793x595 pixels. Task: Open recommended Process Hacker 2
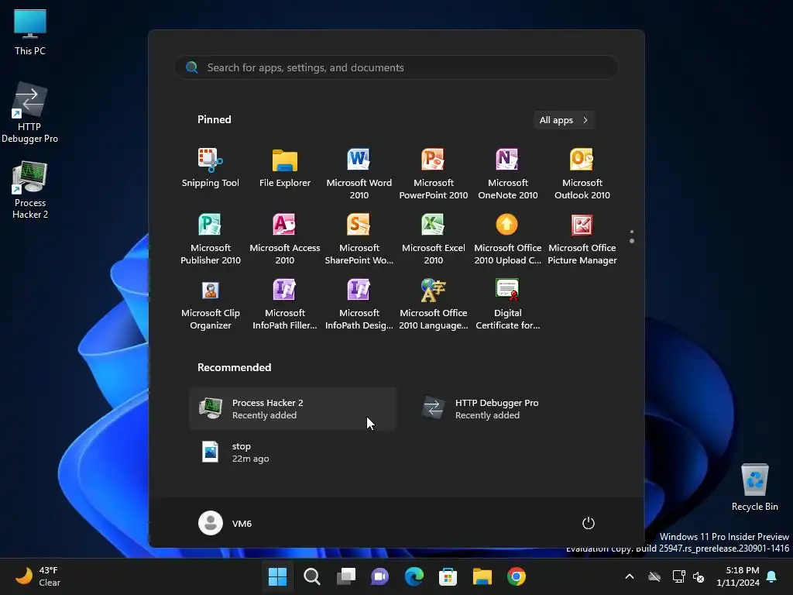pyautogui.click(x=293, y=409)
